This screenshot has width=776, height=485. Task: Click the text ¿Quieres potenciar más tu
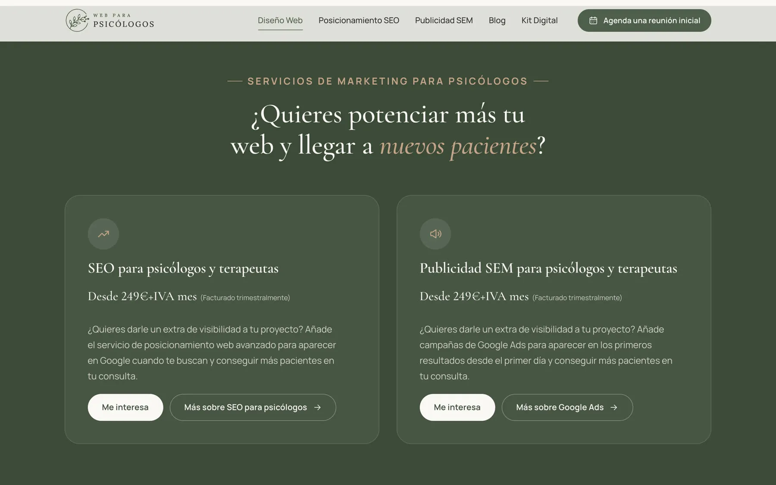pos(388,115)
